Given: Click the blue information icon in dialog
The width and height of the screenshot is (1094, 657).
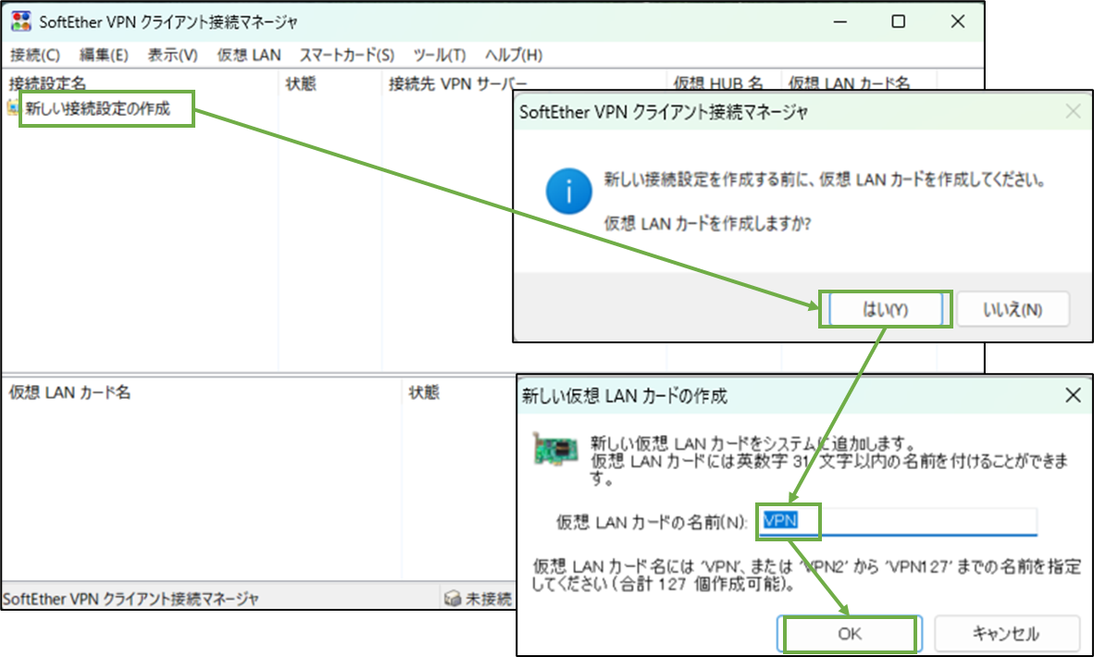Looking at the screenshot, I should click(x=568, y=192).
